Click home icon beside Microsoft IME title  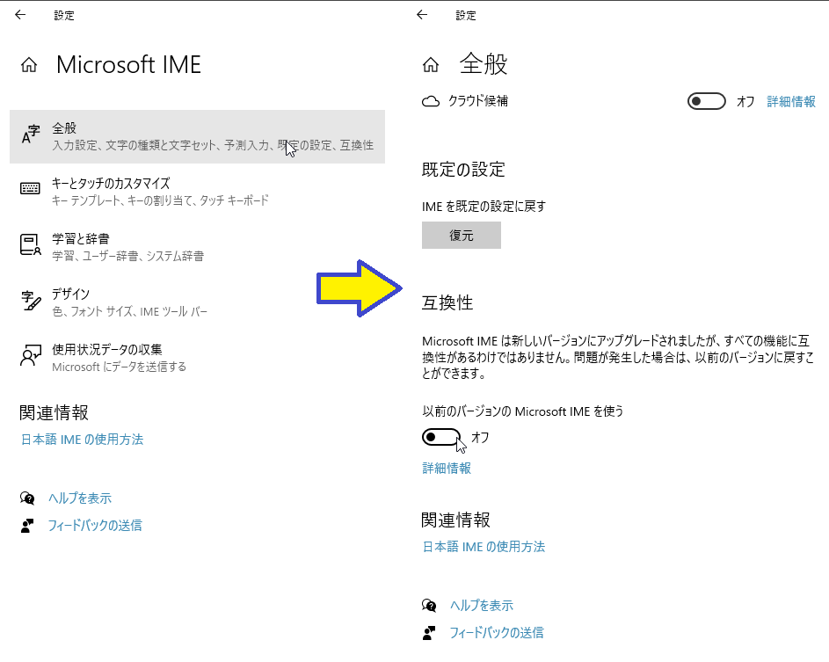(29, 65)
